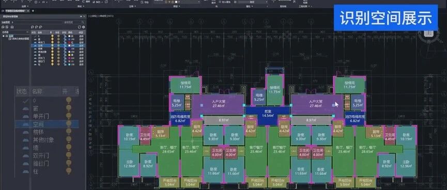Sort layers by the 冻结 column header

(57, 33)
